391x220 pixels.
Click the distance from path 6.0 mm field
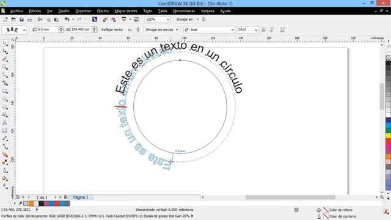(x=48, y=30)
